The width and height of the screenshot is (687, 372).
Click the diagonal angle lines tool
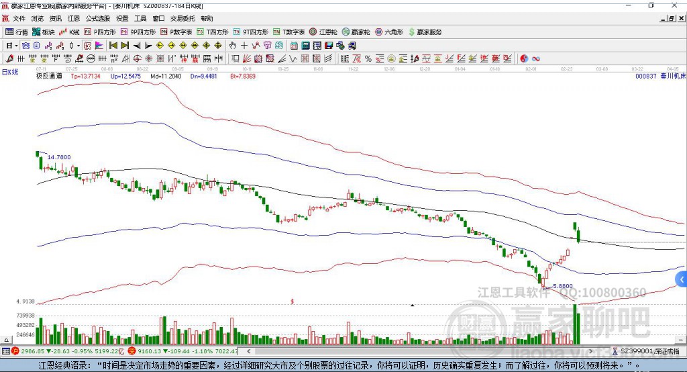coord(282,59)
